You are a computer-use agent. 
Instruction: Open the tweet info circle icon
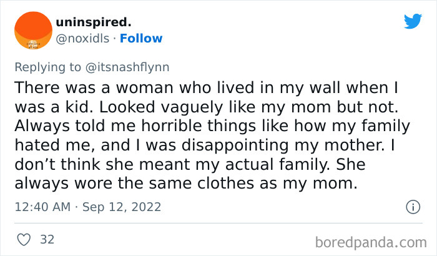point(412,206)
